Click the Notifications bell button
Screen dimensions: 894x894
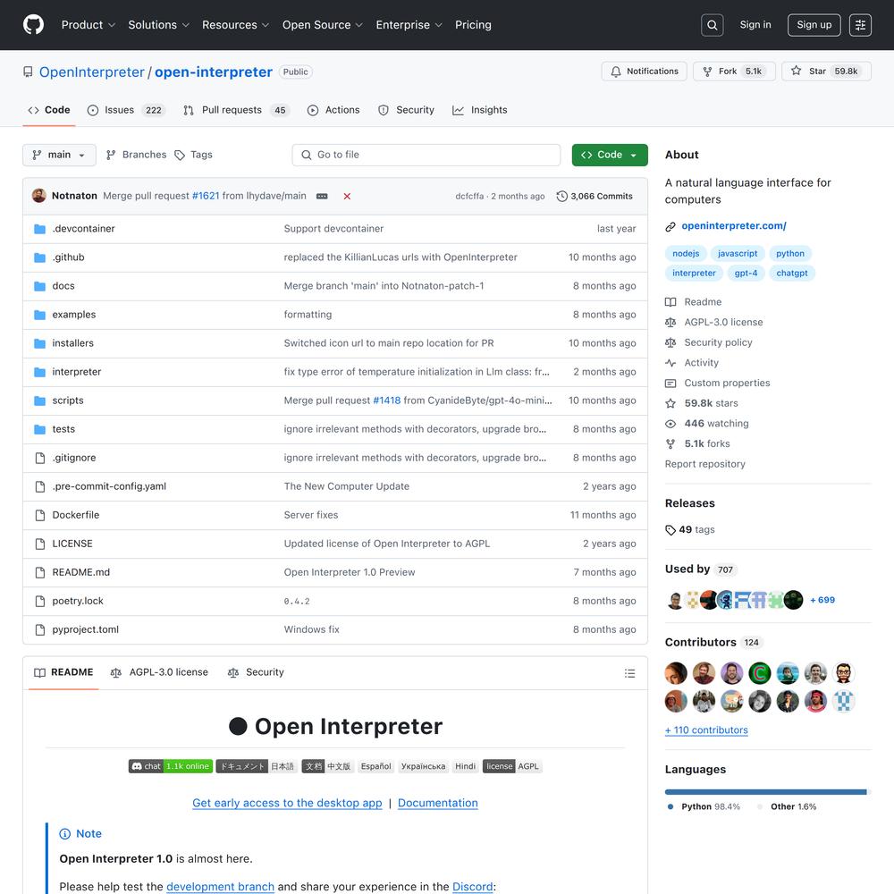[x=645, y=72]
